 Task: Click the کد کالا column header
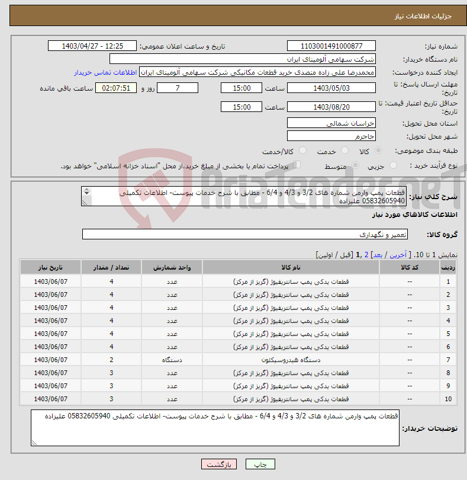[410, 267]
